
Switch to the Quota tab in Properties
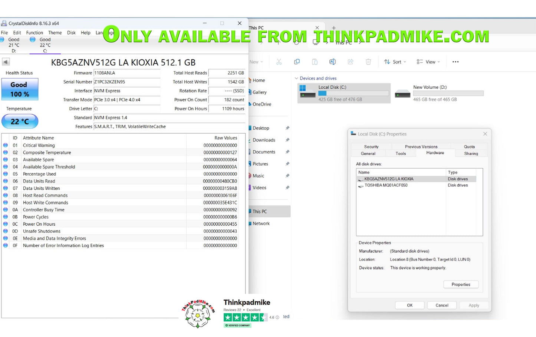coord(469,147)
